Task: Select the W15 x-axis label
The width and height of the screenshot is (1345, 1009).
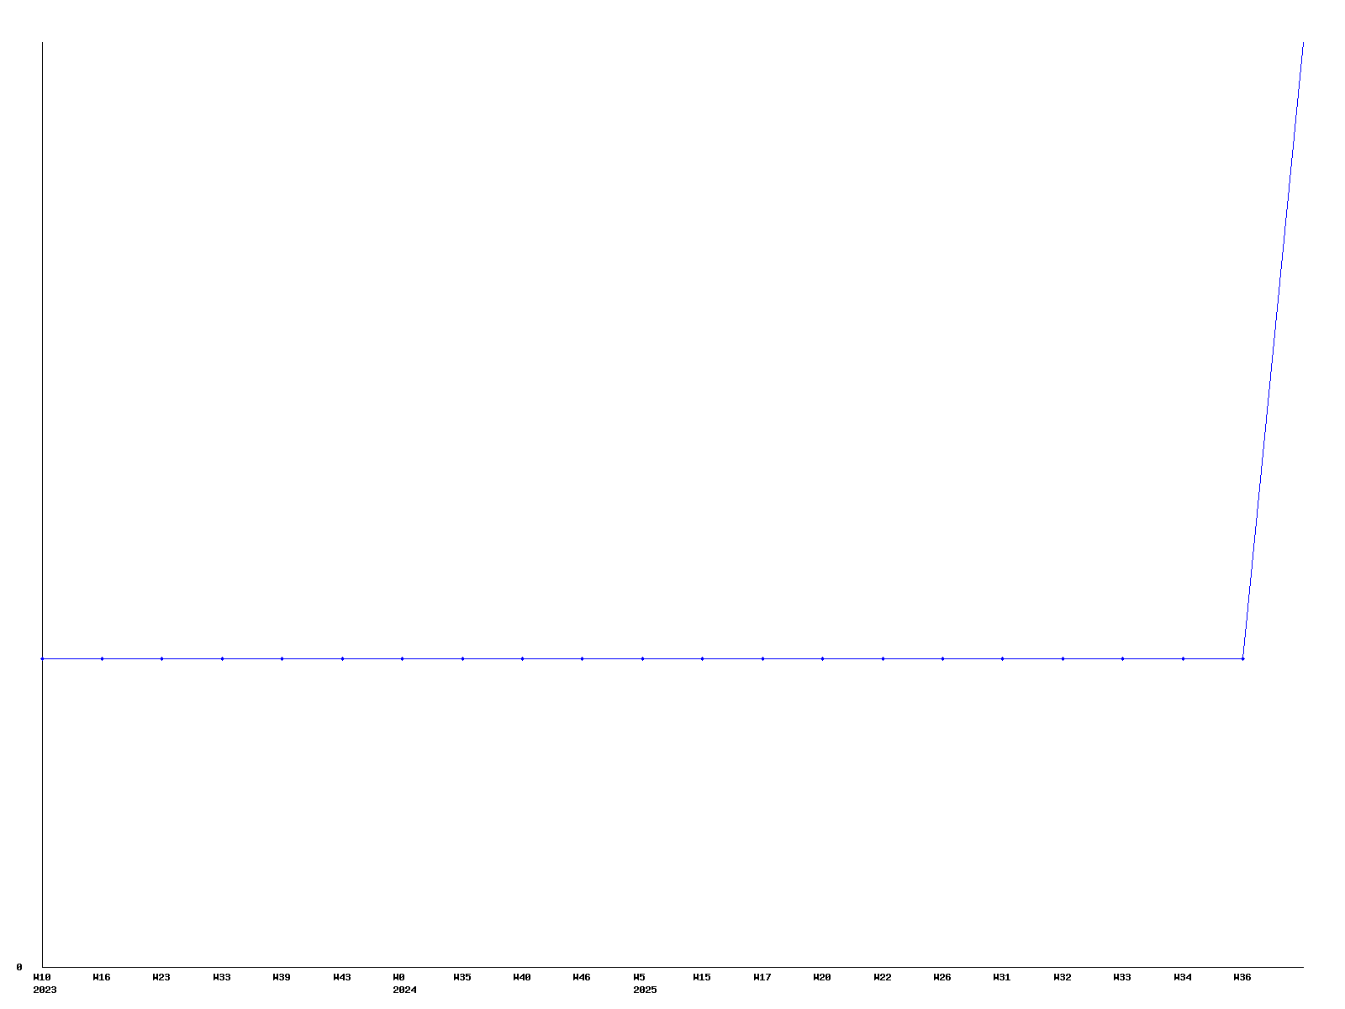Action: point(702,977)
